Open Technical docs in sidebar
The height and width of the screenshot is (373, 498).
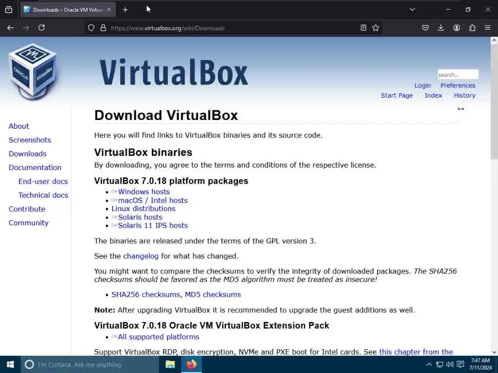[x=43, y=195]
